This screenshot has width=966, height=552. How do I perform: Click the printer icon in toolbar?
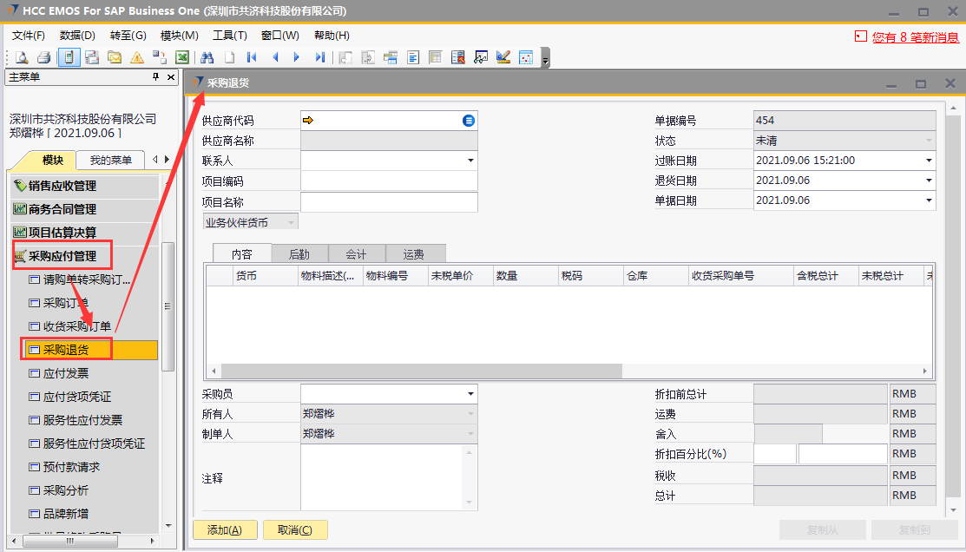(x=44, y=58)
